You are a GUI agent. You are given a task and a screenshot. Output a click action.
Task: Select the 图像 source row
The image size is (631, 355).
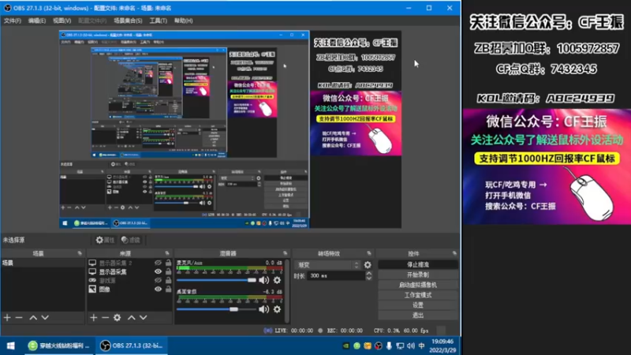tap(129, 289)
